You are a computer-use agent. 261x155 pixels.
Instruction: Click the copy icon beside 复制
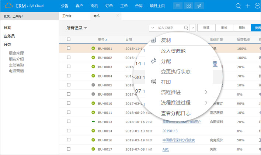(154, 40)
